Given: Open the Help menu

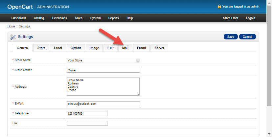Looking at the screenshot, I should tap(129, 18).
